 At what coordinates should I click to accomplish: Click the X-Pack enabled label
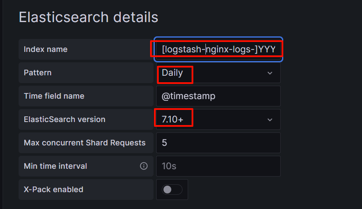(54, 190)
